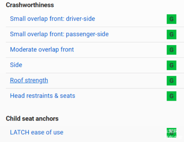Click G badge for Head restraints & seats
The width and height of the screenshot is (184, 142).
(x=171, y=96)
